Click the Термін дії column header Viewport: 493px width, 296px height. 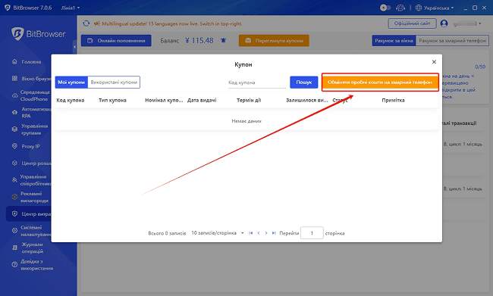[x=249, y=100]
